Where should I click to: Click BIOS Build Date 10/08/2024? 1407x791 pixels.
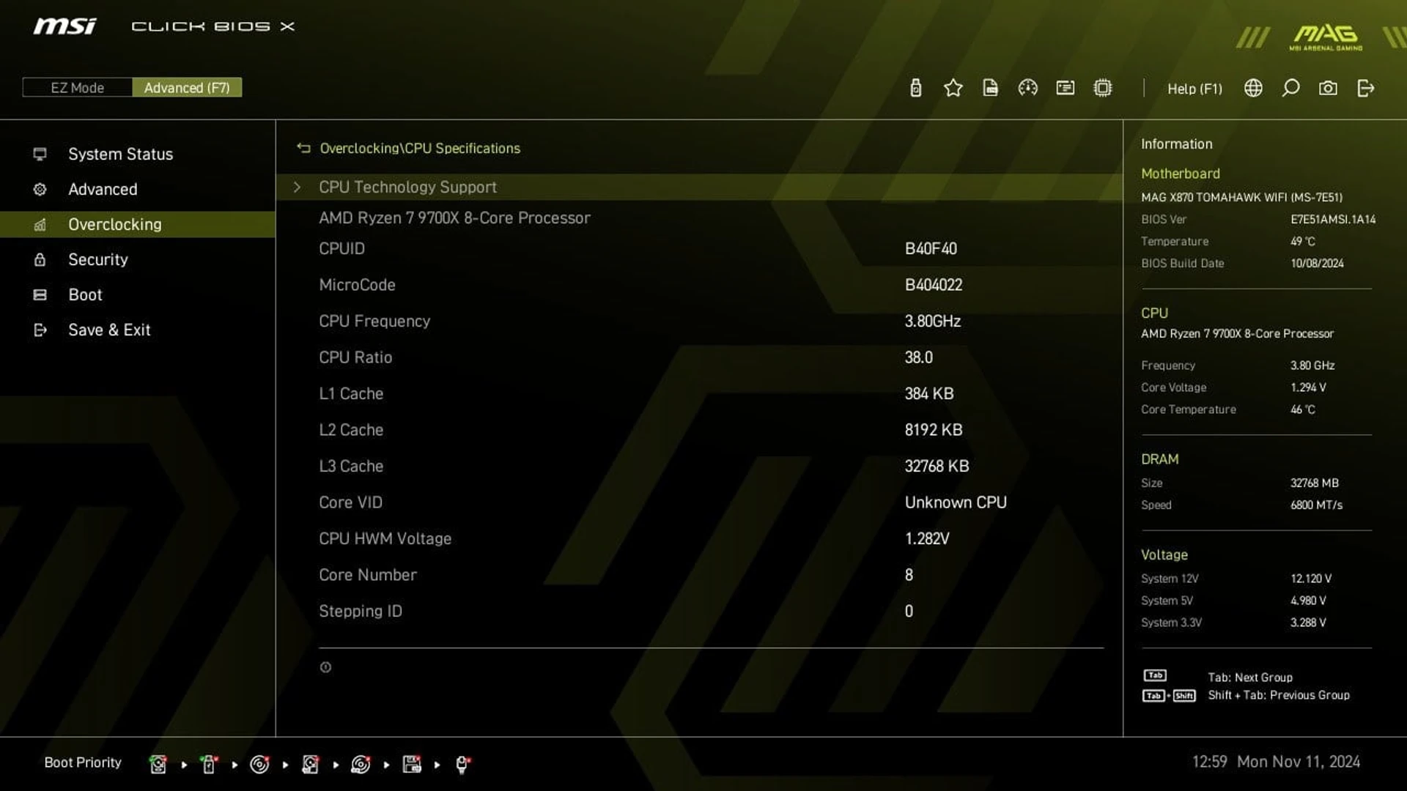coord(1317,263)
